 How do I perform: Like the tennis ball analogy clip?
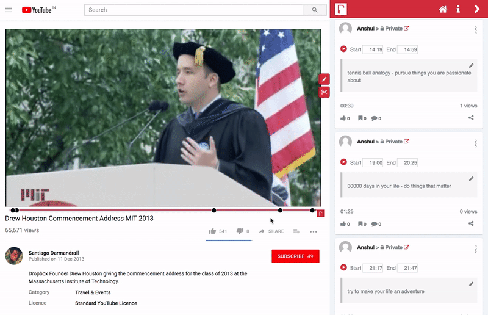point(345,118)
